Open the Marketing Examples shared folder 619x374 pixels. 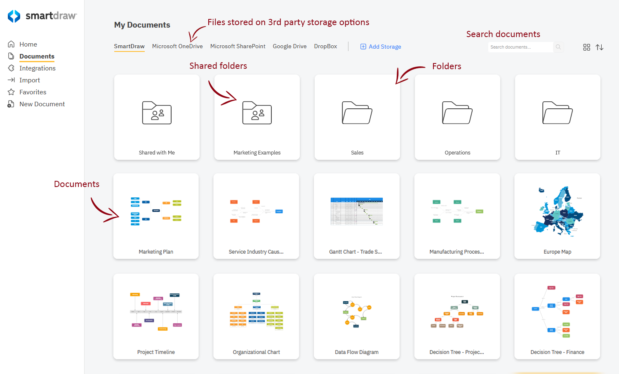point(257,117)
